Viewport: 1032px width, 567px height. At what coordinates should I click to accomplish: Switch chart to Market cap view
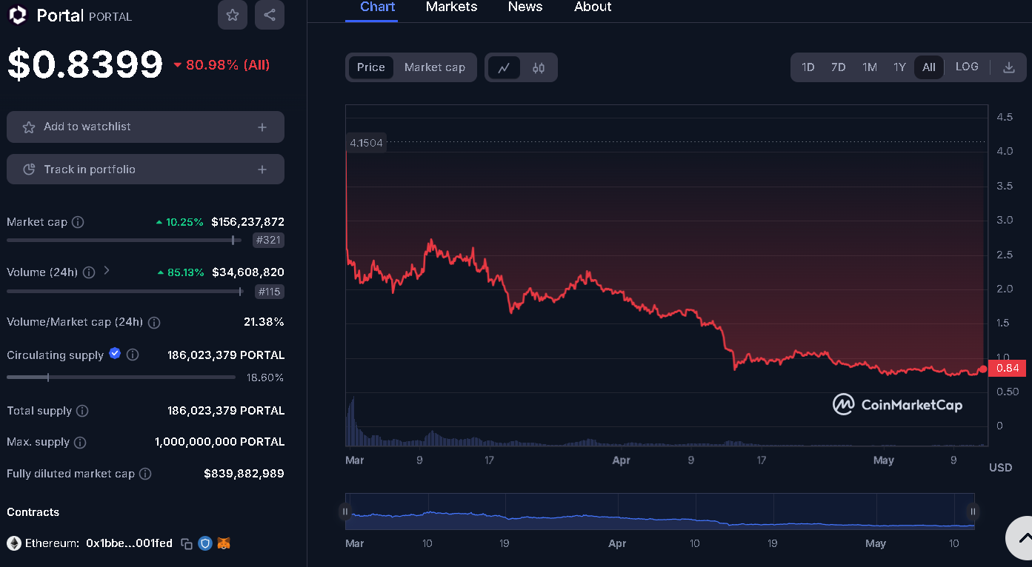(x=435, y=67)
